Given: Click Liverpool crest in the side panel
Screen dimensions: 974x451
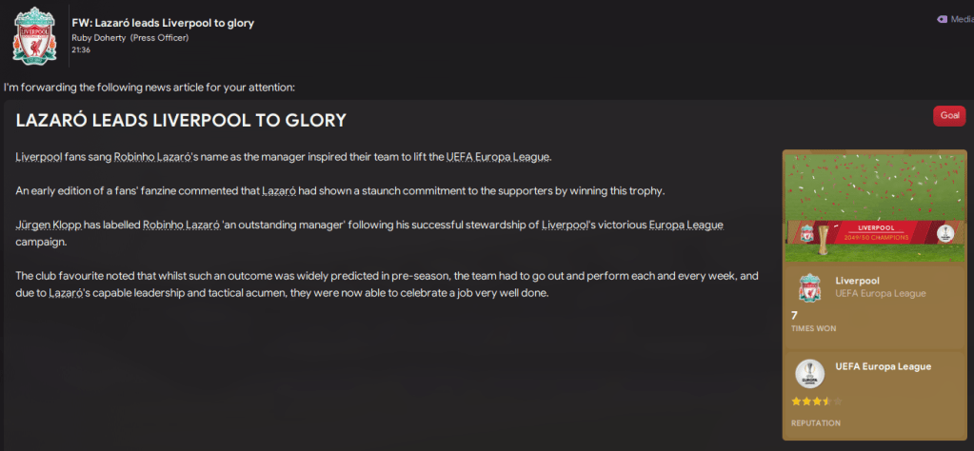Looking at the screenshot, I should click(x=809, y=287).
